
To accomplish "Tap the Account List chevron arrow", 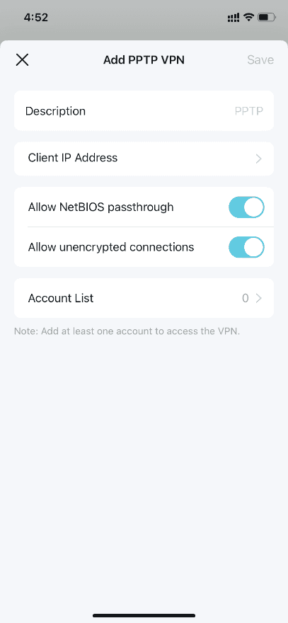I will pyautogui.click(x=258, y=298).
